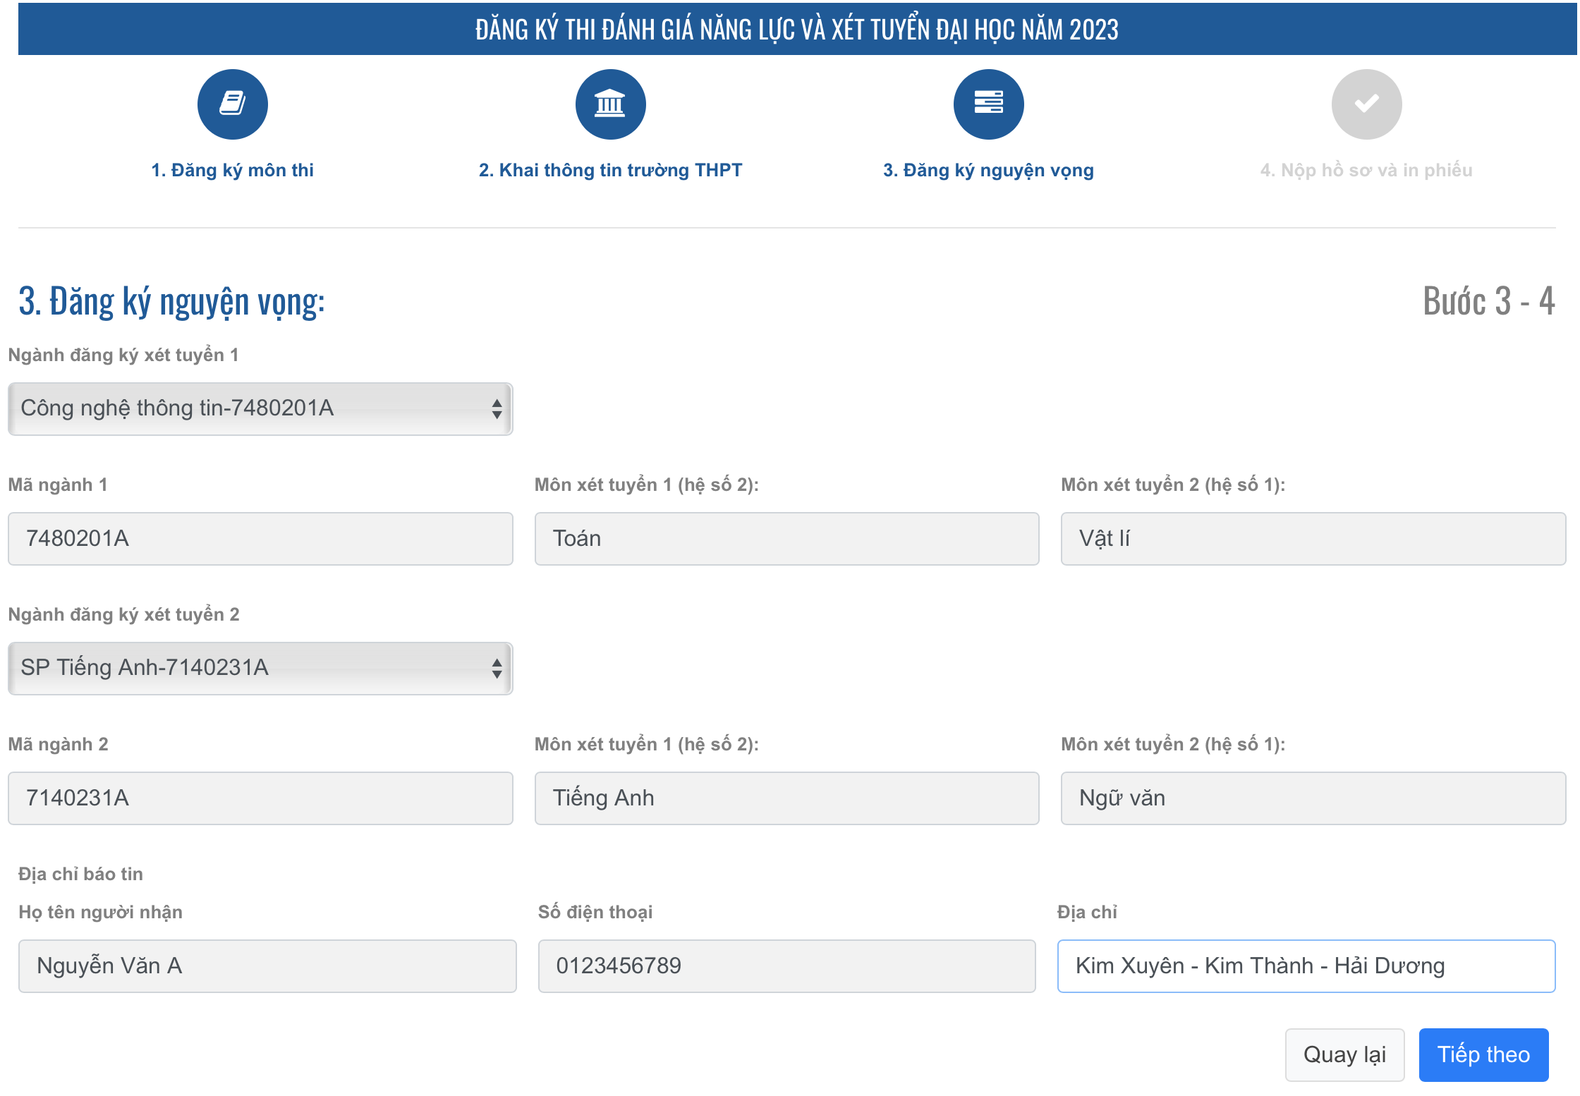Open the Ngành đăng ký xét tuyển 2 dropdown
The height and width of the screenshot is (1096, 1580).
coord(260,668)
